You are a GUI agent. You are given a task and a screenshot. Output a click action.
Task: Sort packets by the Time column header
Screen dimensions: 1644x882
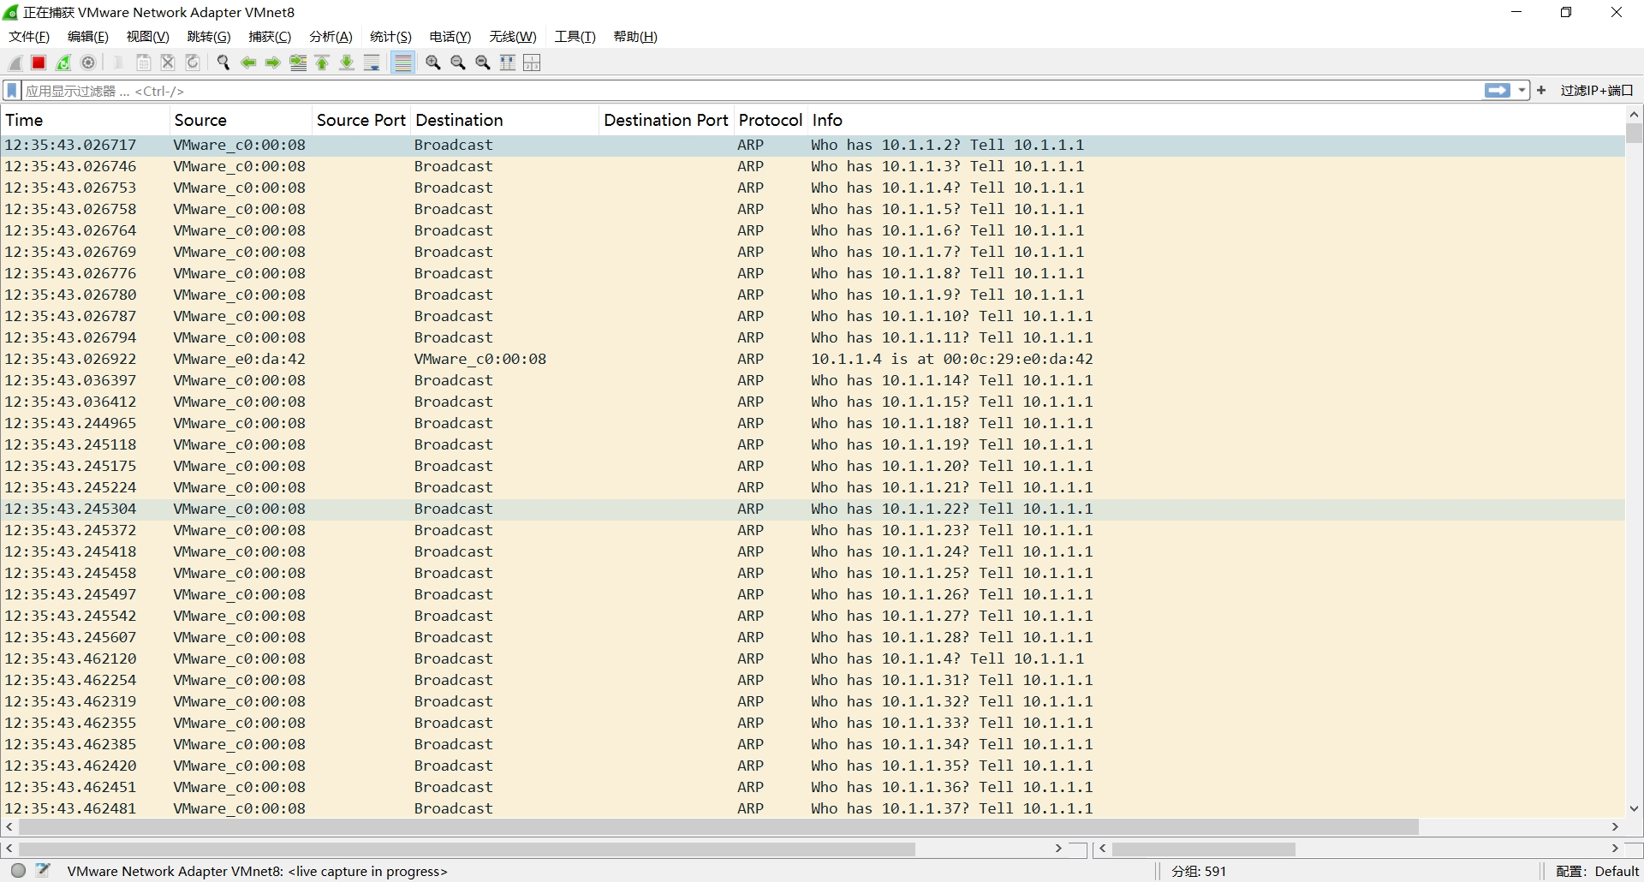tap(85, 120)
